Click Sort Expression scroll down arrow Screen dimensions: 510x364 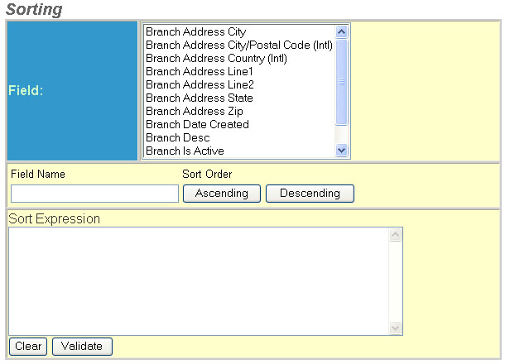click(x=395, y=328)
